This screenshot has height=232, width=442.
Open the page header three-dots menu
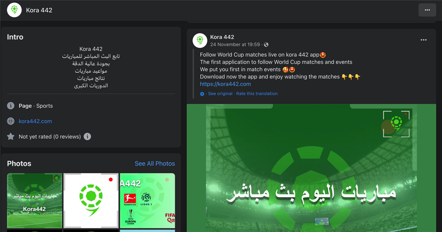pyautogui.click(x=427, y=10)
